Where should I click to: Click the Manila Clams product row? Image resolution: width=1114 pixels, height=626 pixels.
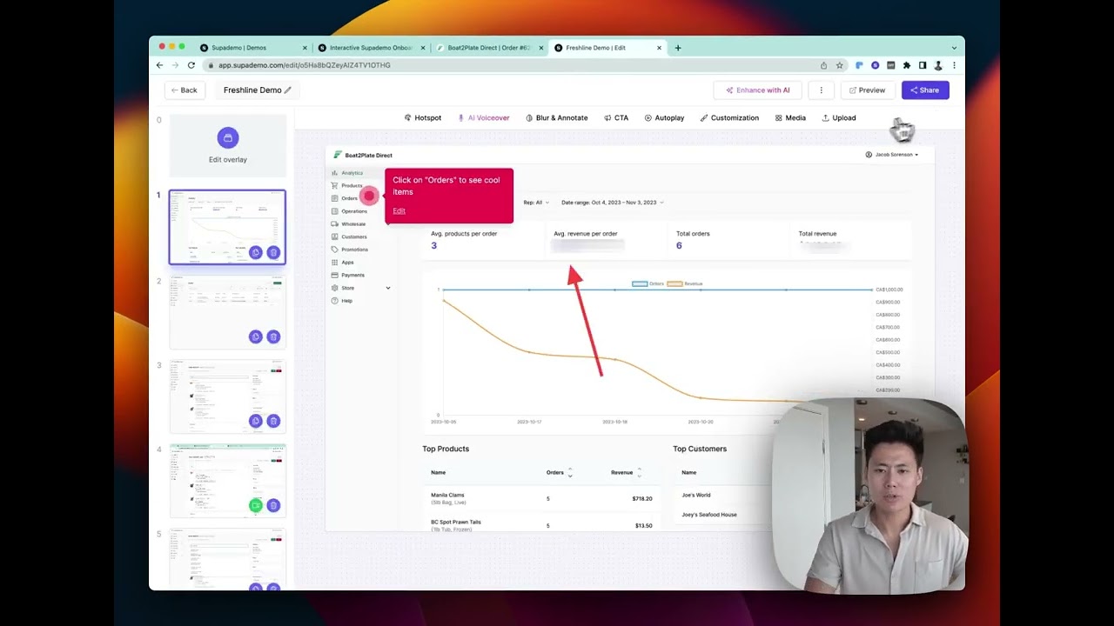(x=540, y=499)
